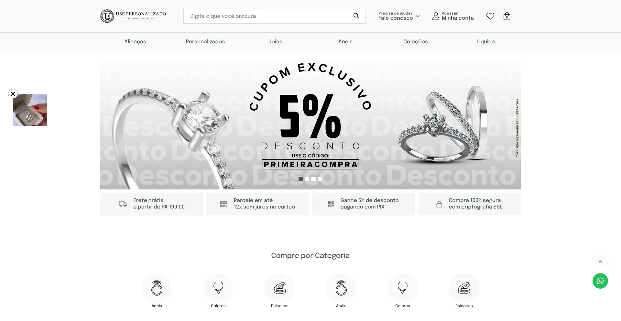Screen dimensions: 621x321
Task: Focus the product search input field
Action: point(268,16)
